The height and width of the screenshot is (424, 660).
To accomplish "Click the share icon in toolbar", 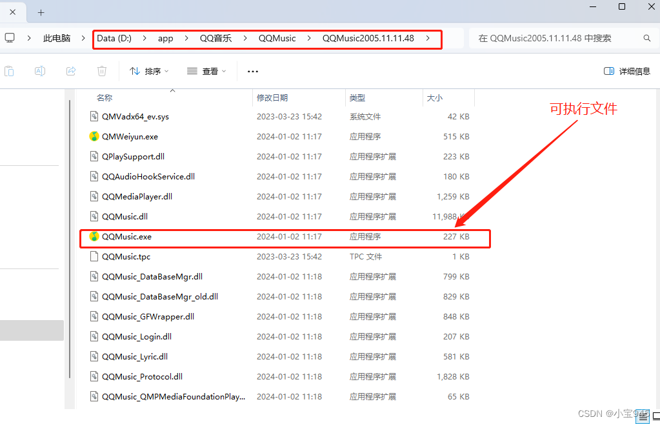I will [x=71, y=71].
